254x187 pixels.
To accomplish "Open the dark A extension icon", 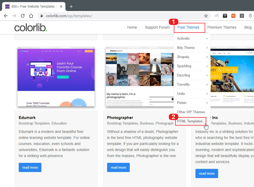I will [x=225, y=16].
